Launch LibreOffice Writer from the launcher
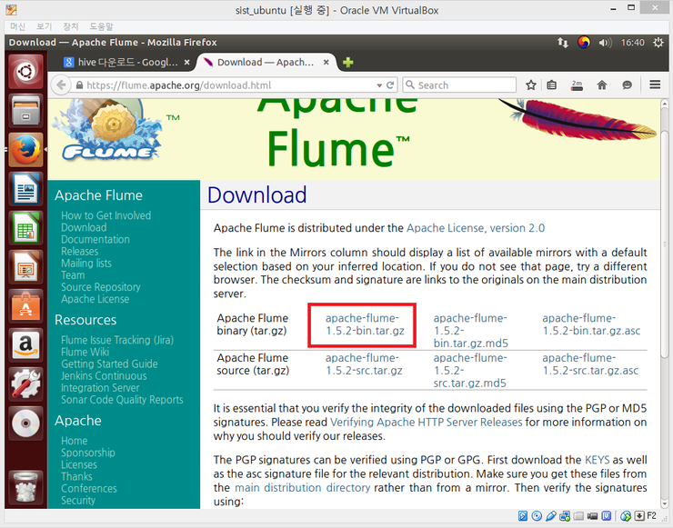This screenshot has width=673, height=528. click(25, 190)
